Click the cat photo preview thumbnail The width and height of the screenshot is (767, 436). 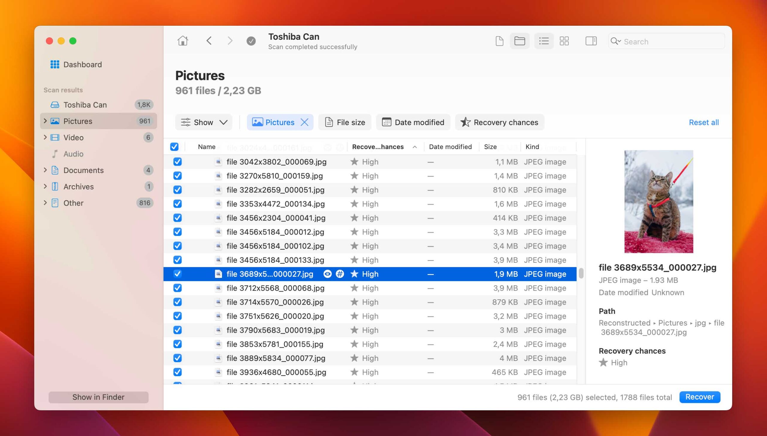(x=659, y=201)
